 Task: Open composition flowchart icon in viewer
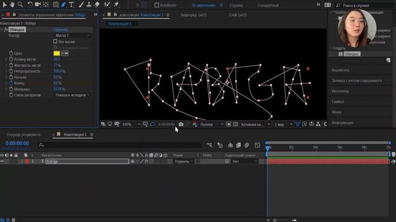[318, 124]
